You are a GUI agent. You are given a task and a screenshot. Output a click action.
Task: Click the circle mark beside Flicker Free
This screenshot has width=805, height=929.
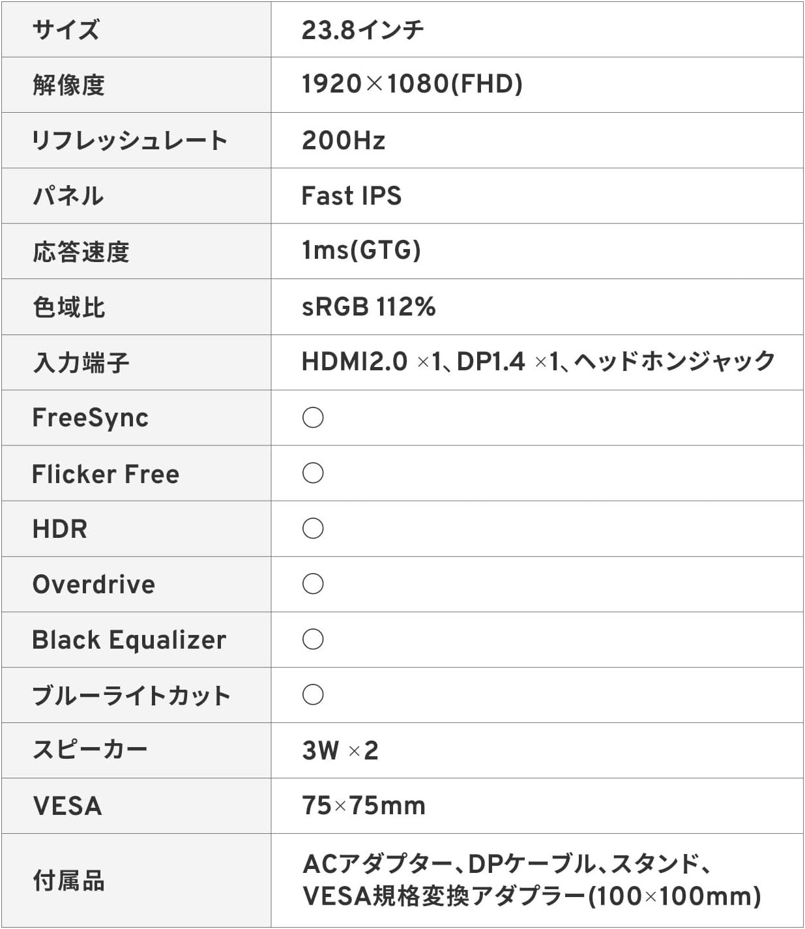tap(313, 473)
